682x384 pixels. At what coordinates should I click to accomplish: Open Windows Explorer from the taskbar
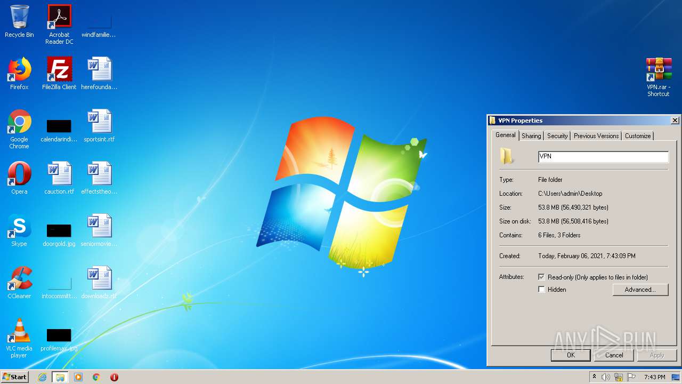tap(60, 377)
